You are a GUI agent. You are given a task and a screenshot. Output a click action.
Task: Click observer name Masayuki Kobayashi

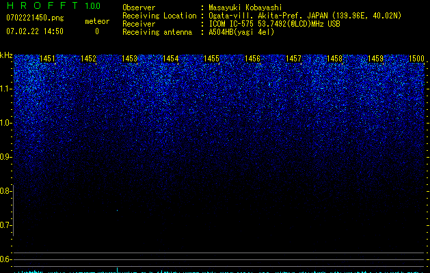[x=245, y=8]
